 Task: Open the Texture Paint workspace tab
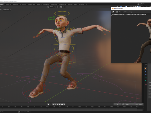[31, 4]
